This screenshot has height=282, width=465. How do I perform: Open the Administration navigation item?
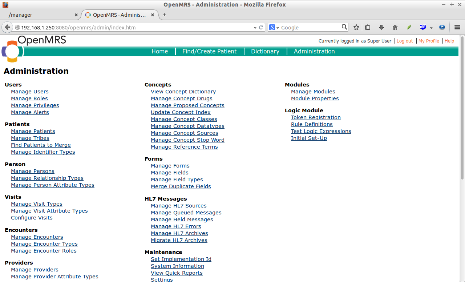314,52
